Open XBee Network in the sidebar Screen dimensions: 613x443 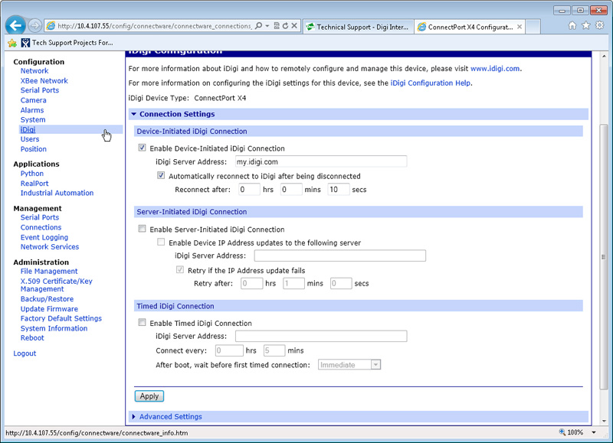[44, 80]
